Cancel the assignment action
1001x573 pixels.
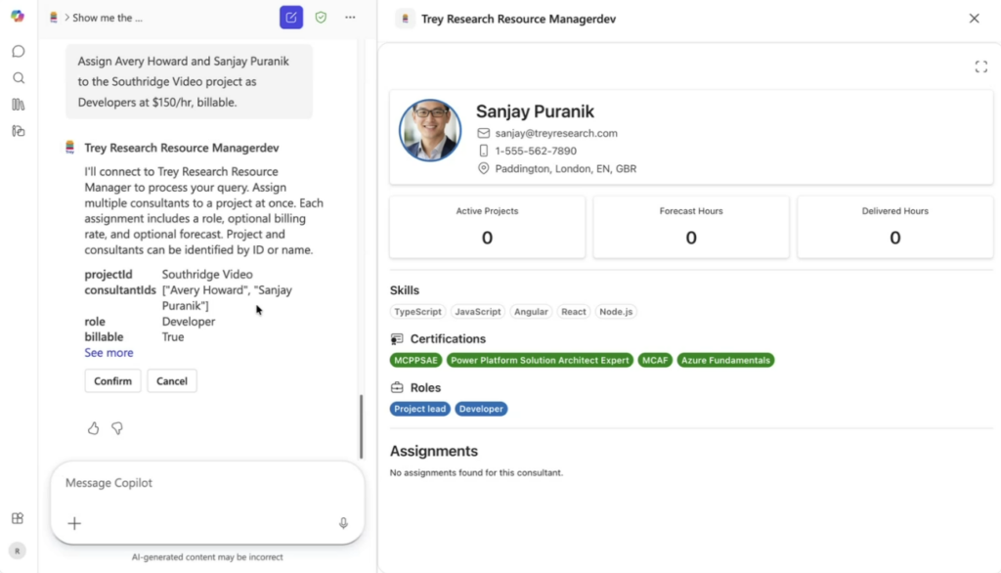click(172, 381)
